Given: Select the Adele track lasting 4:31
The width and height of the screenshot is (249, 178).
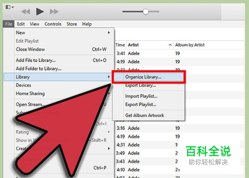Looking at the screenshot, I should coord(146,145).
